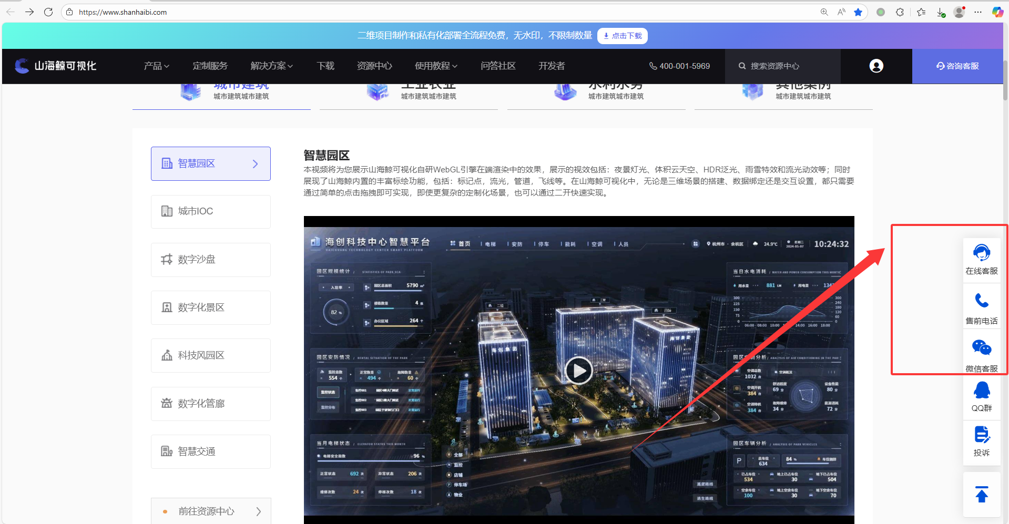Open the user account avatar icon

click(x=876, y=66)
